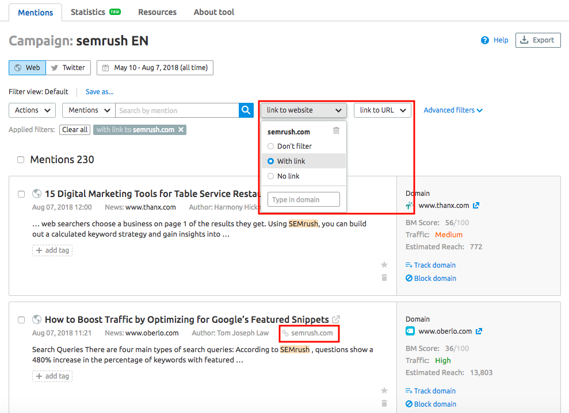
Task: Open the Actions dropdown
Action: tap(32, 110)
